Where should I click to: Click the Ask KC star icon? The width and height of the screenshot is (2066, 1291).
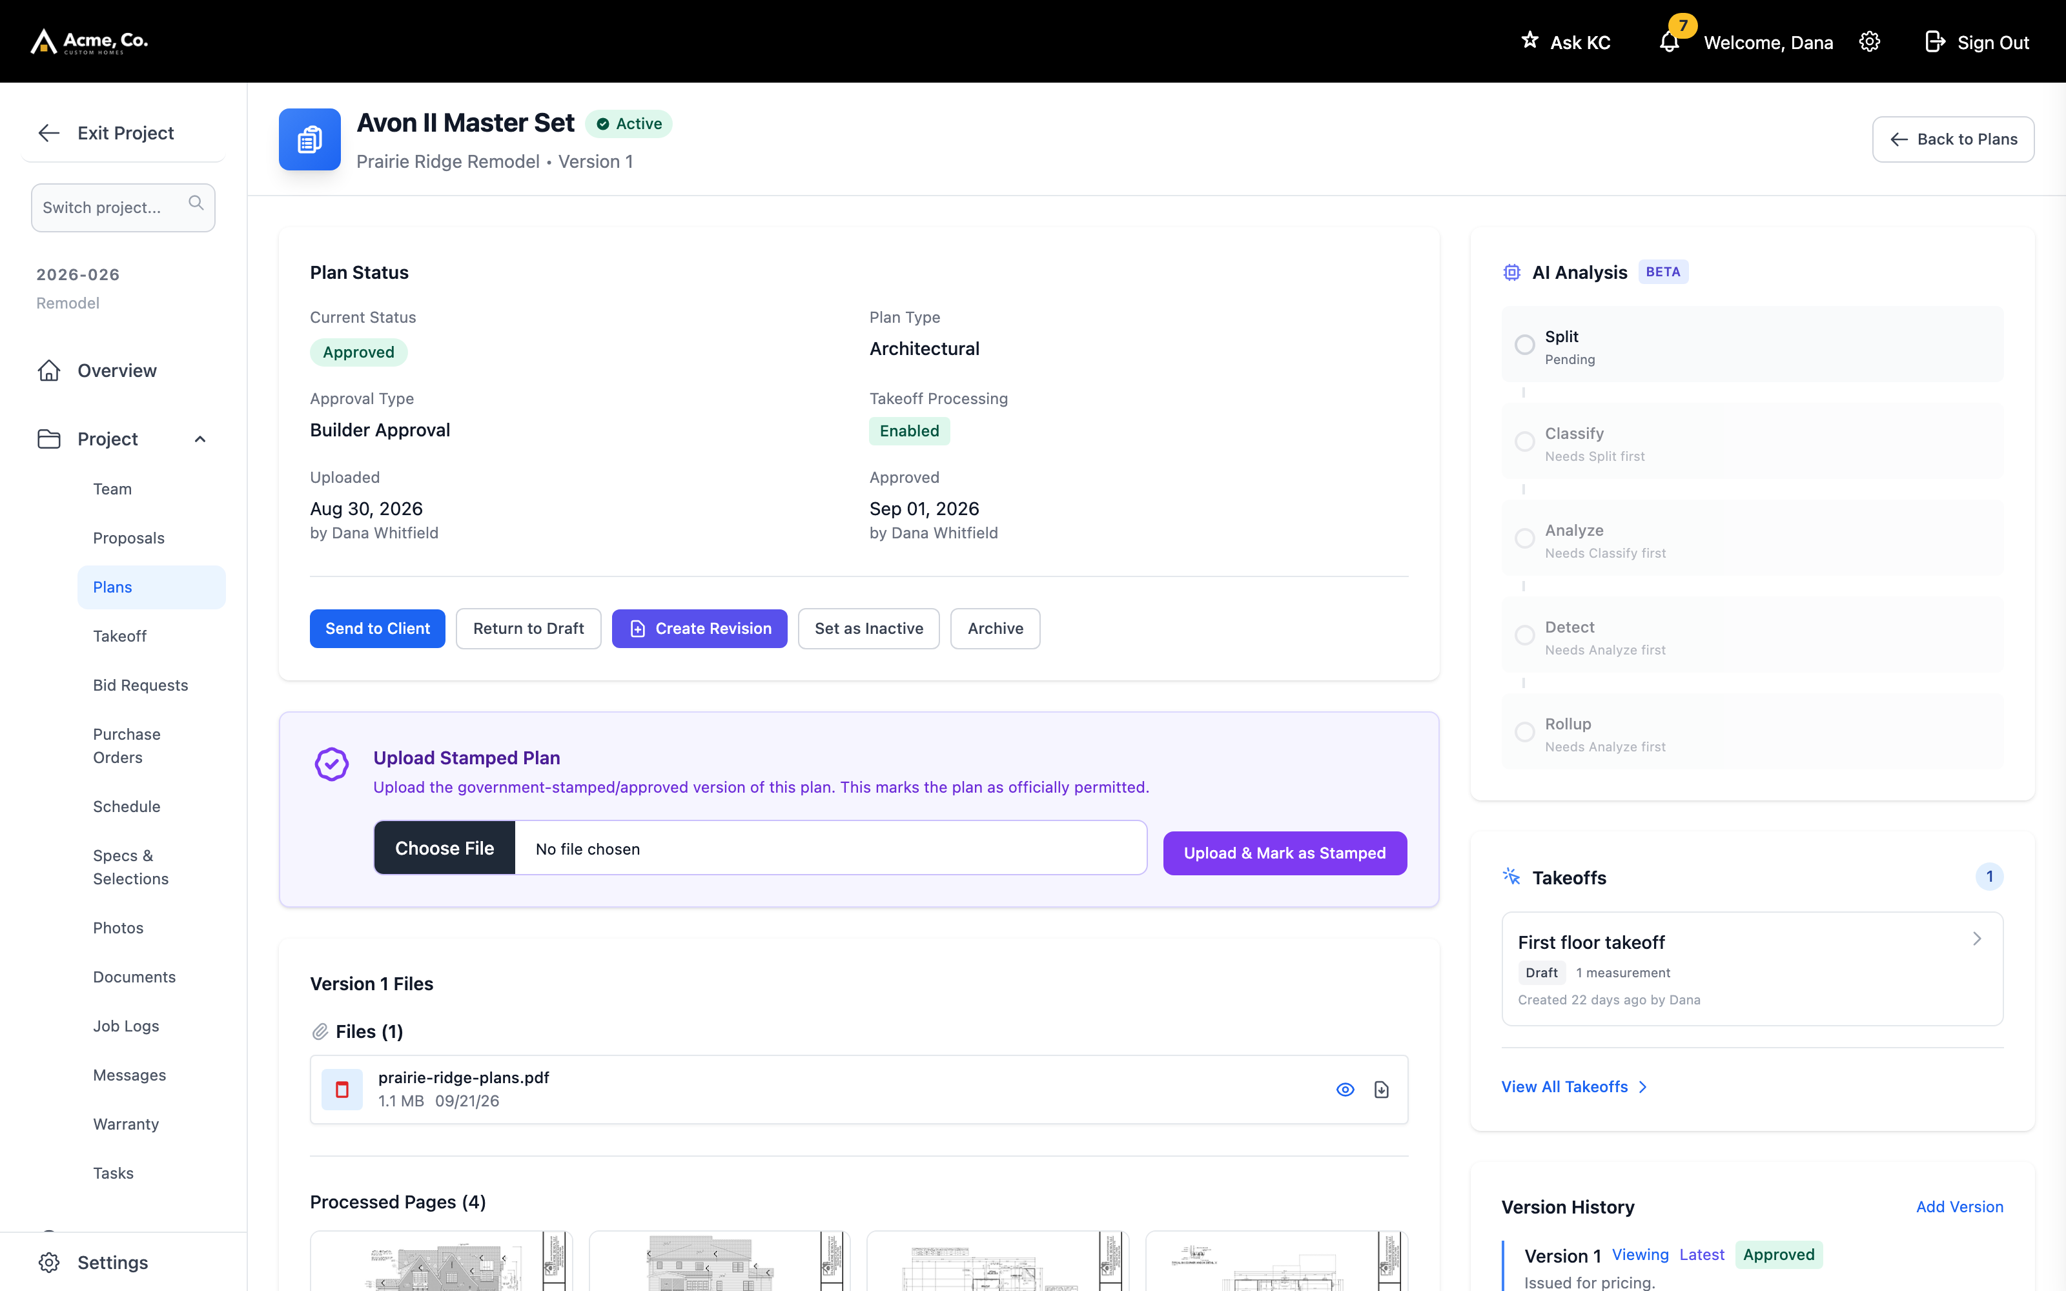1529,40
